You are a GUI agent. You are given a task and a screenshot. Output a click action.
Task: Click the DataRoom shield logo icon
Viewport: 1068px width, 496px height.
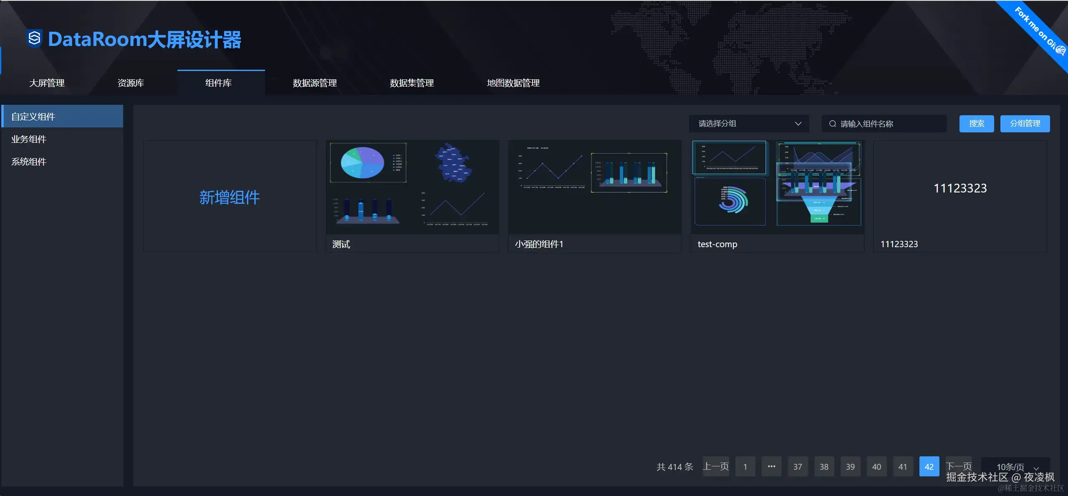(x=34, y=39)
